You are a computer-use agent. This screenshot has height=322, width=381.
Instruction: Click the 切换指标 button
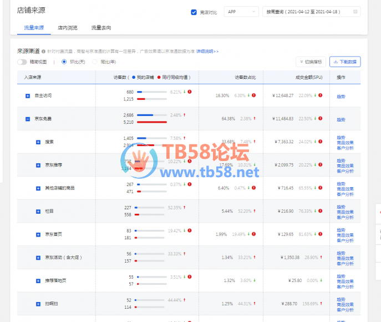click(311, 62)
